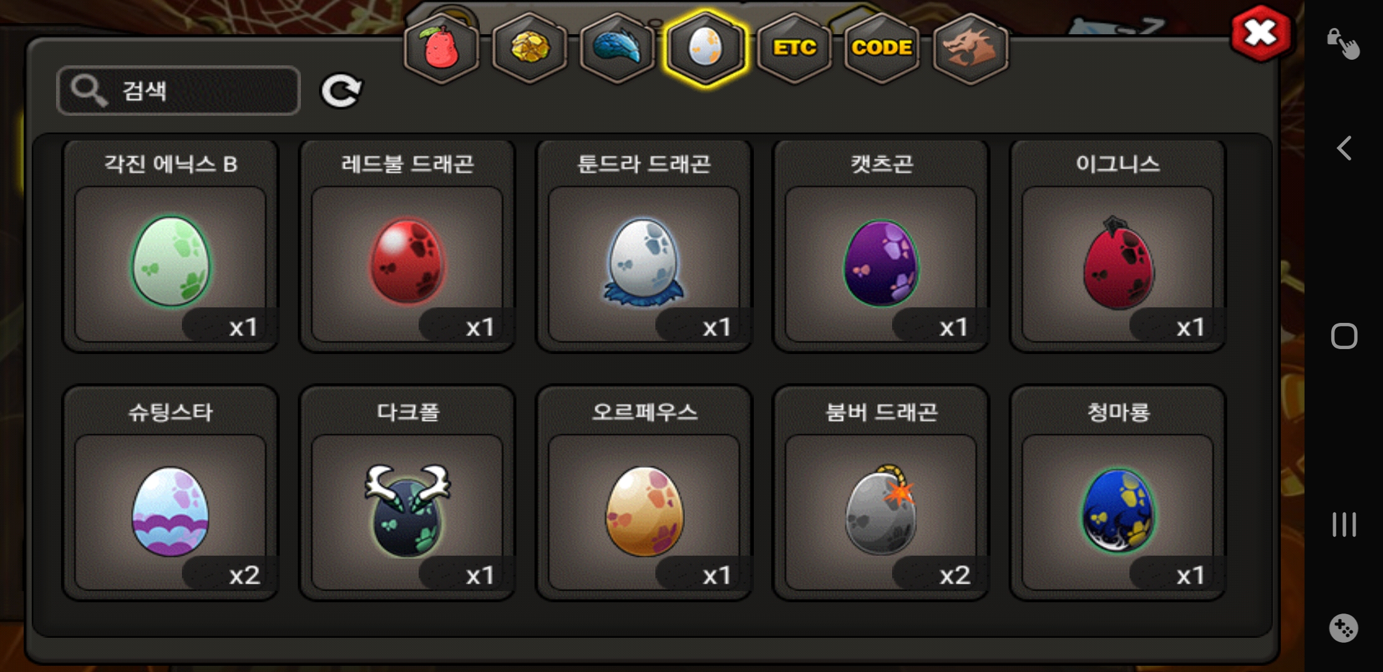The width and height of the screenshot is (1383, 672).
Task: Select the 레드불 드래곤 red egg
Action: click(407, 246)
